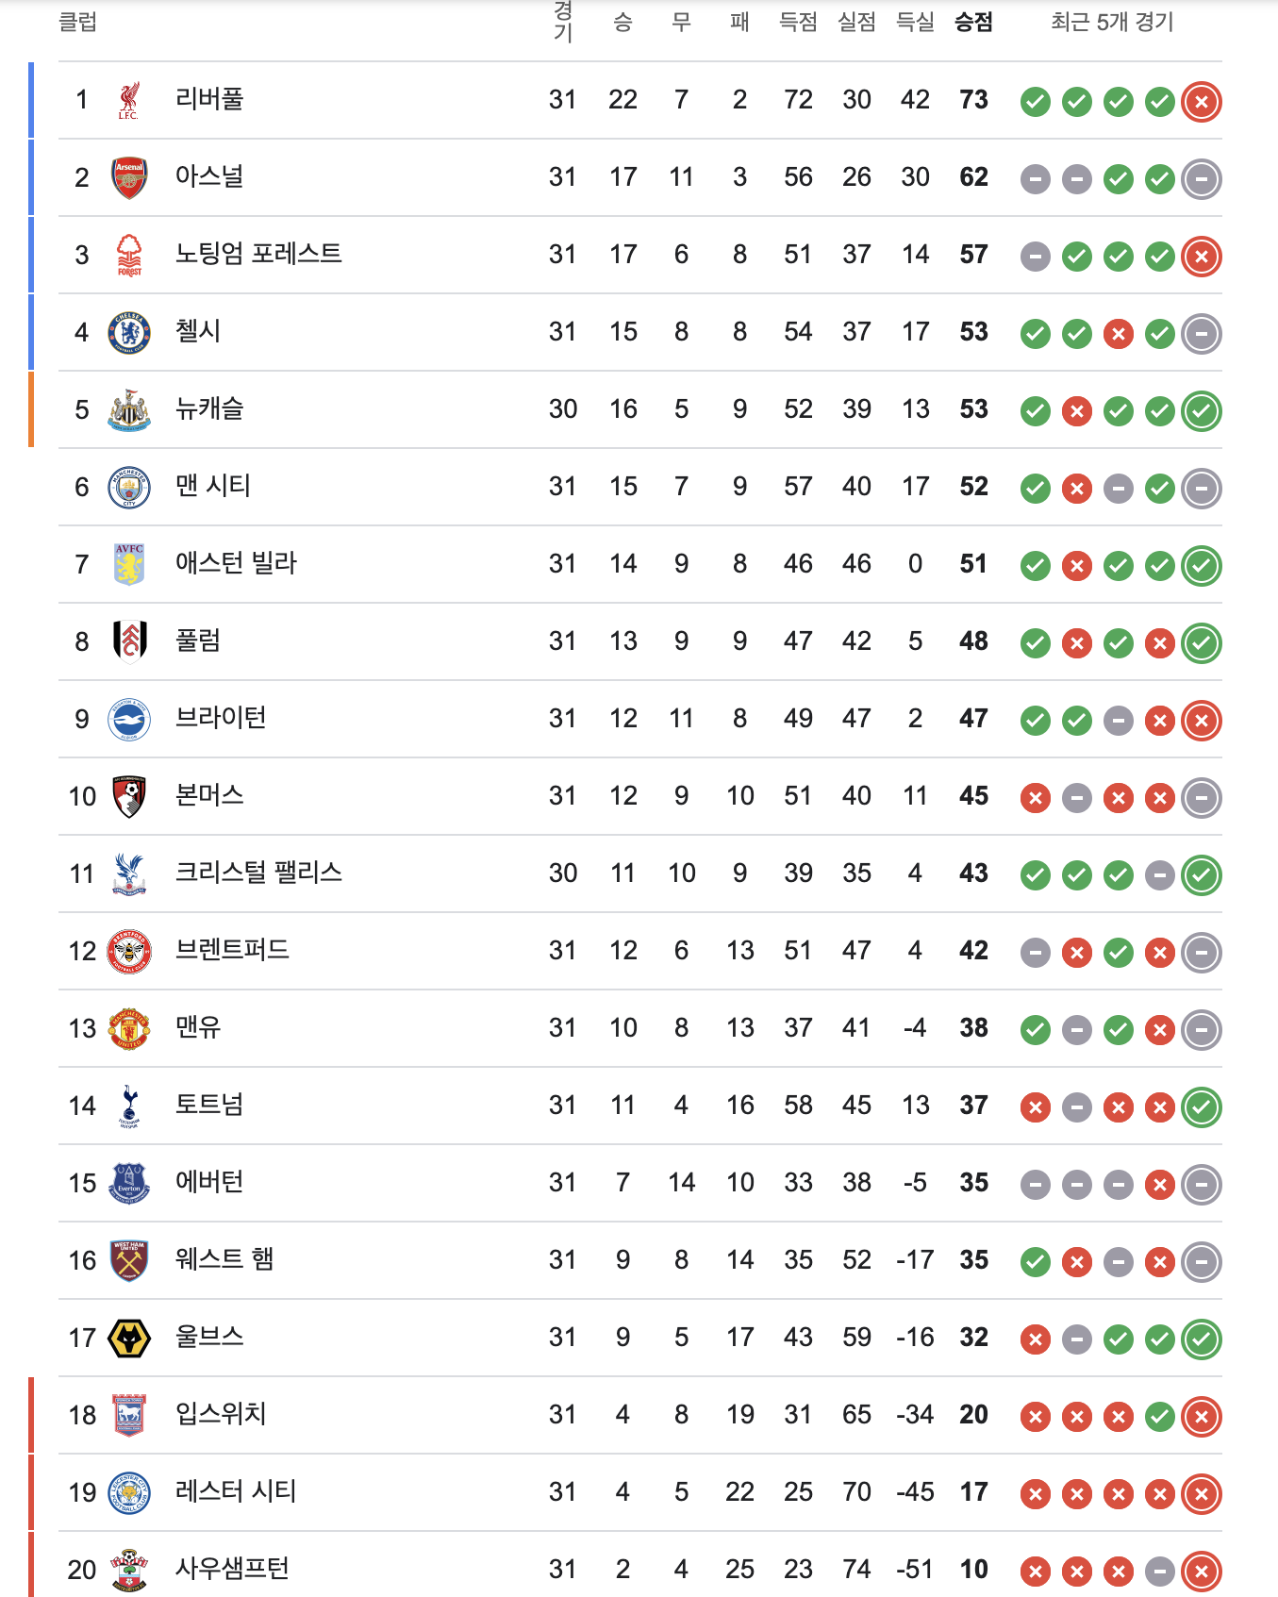Open the 리버풀 team link

209,99
